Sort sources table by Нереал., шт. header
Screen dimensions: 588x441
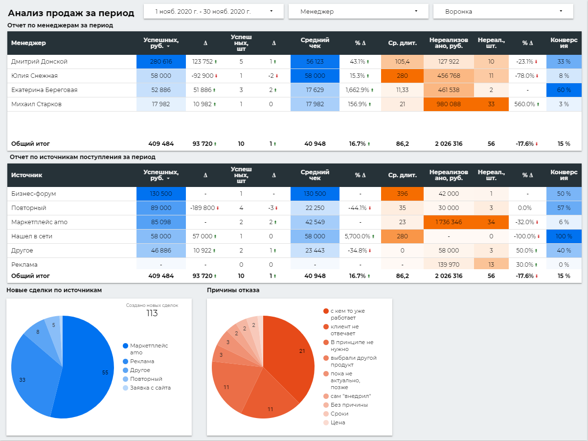[x=491, y=175]
